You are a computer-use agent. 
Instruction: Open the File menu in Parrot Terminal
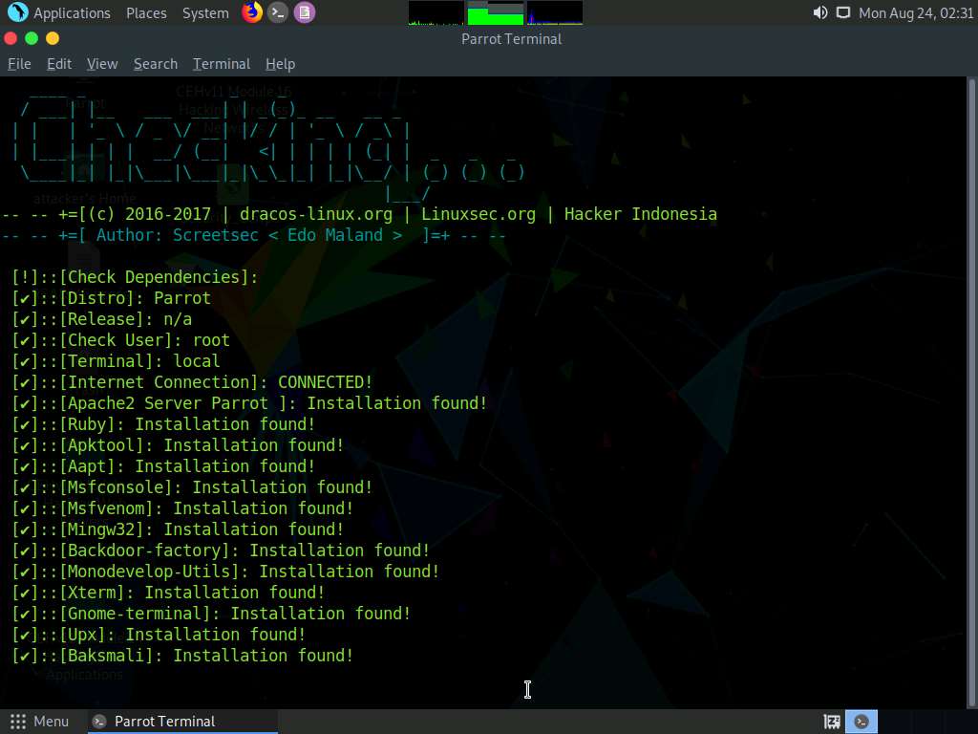pos(19,64)
